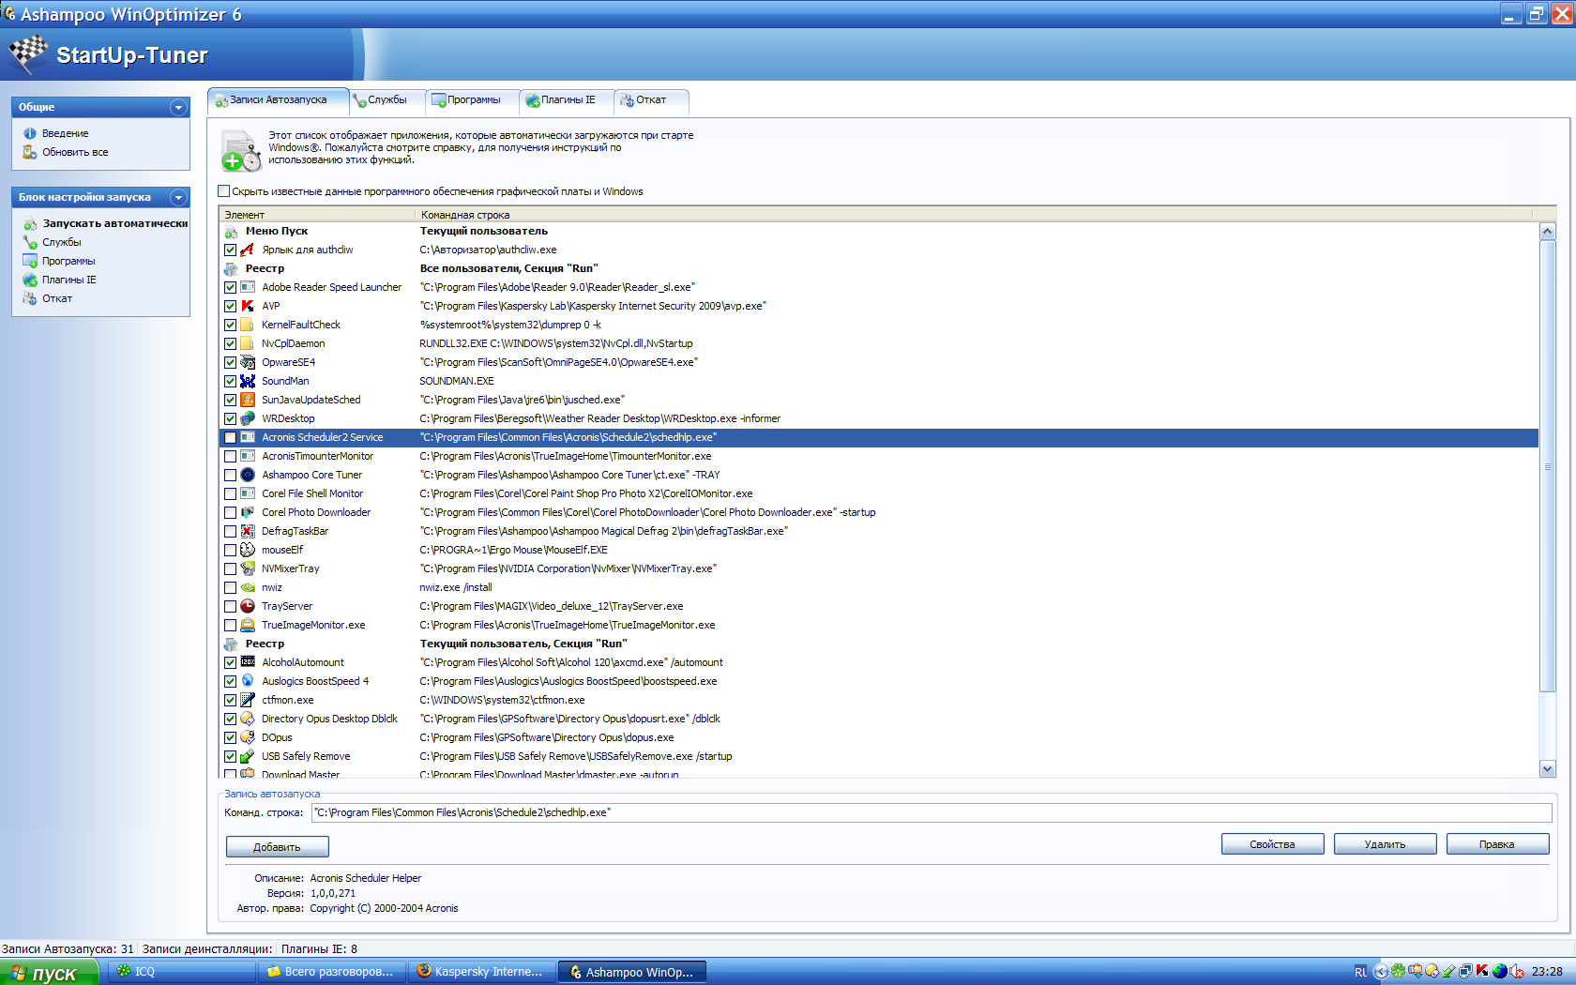Enable the Corel File Shell Monitor checkbox
The image size is (1576, 985).
(x=230, y=493)
